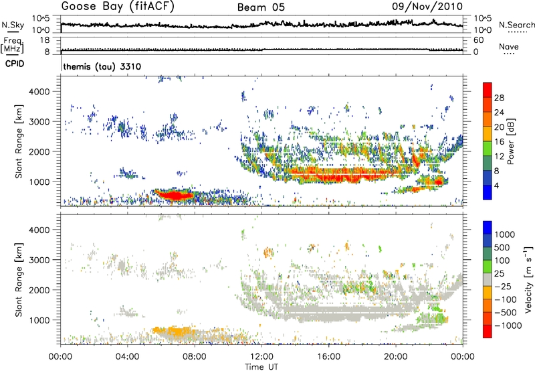Select the "12" label on power colorbar
535x371 pixels.
click(498, 157)
